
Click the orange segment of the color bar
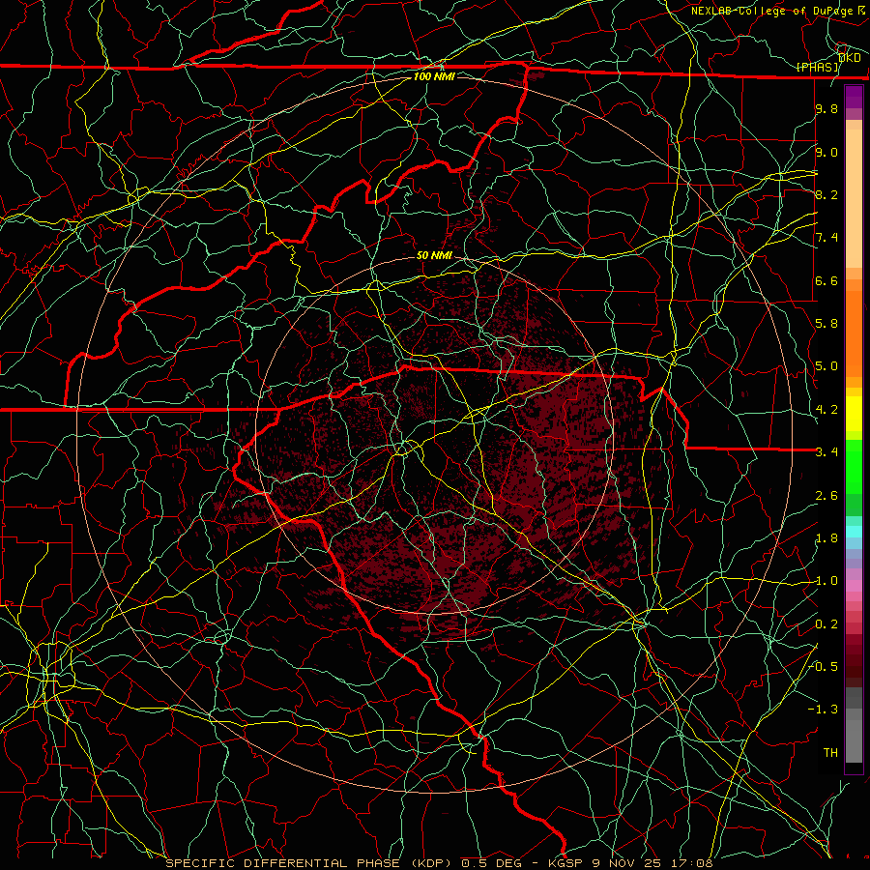(854, 333)
